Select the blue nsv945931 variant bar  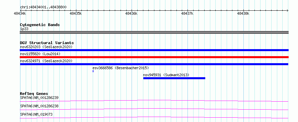click(x=174, y=78)
